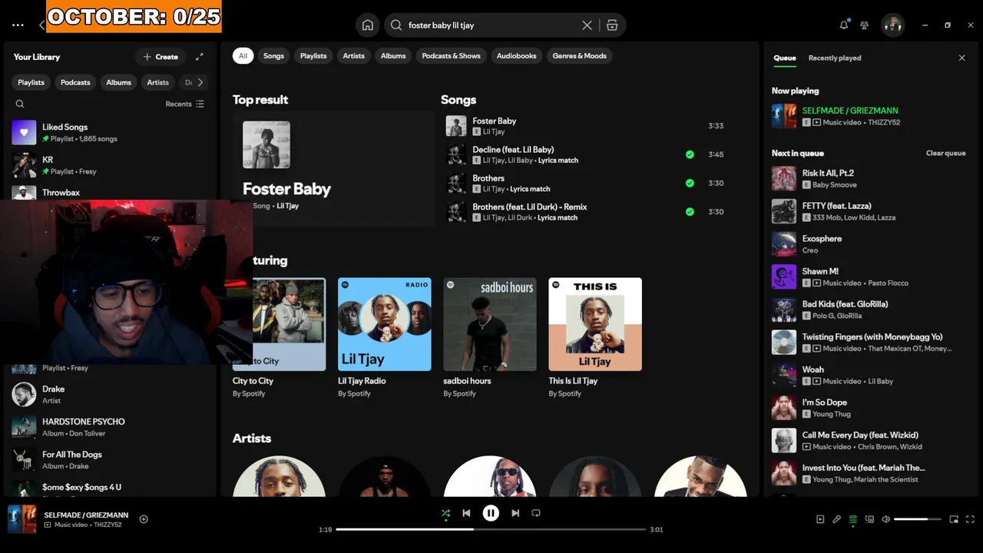
Task: Open Drake artist in library
Action: click(108, 394)
